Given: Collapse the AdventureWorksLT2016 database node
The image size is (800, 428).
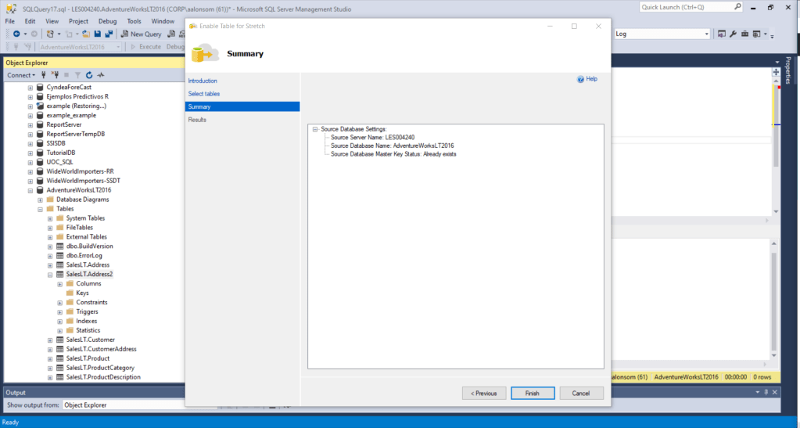Looking at the screenshot, I should tap(30, 190).
